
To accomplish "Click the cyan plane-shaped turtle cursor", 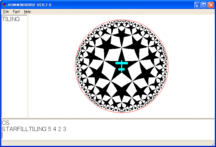I will coord(122,66).
